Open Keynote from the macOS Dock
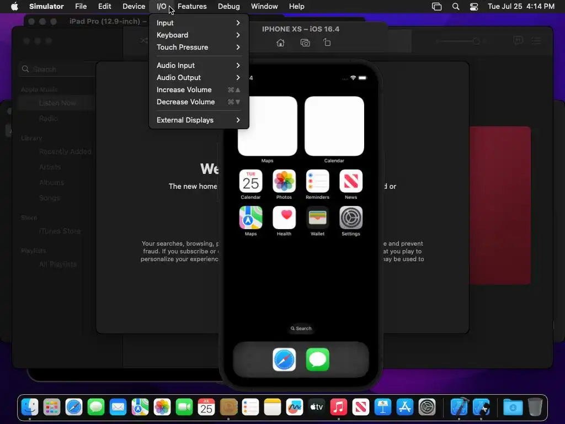The image size is (565, 424). click(383, 407)
